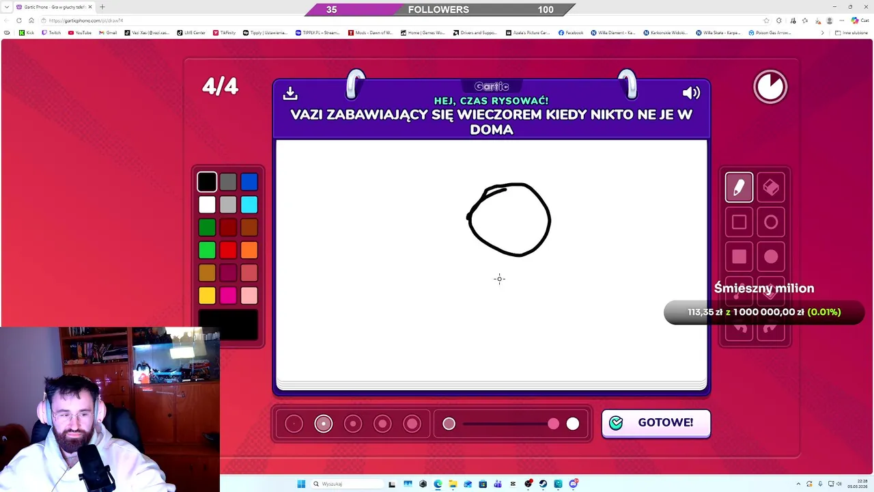The width and height of the screenshot is (874, 492).
Task: Click the round timer icon
Action: click(770, 87)
